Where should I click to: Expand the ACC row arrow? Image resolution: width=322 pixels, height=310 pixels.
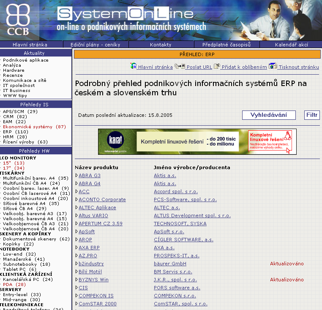tap(76, 191)
